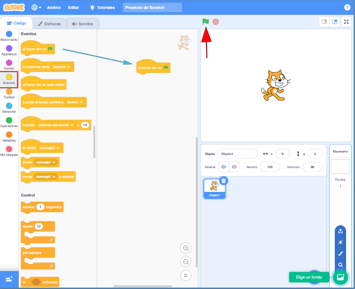Click the workspace vertical scrollbar
Screen dimensions: 355x289
(x=196, y=202)
